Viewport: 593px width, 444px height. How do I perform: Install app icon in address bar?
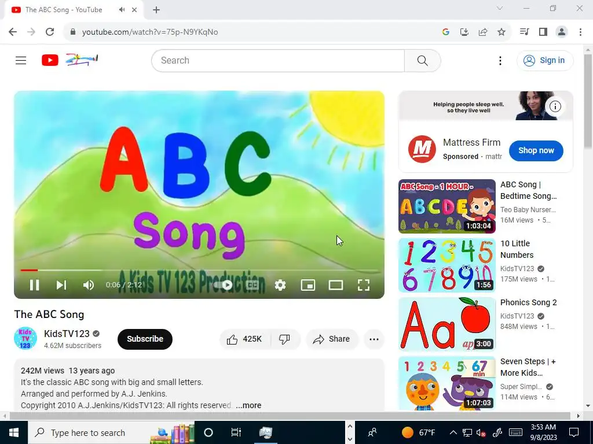(x=464, y=32)
